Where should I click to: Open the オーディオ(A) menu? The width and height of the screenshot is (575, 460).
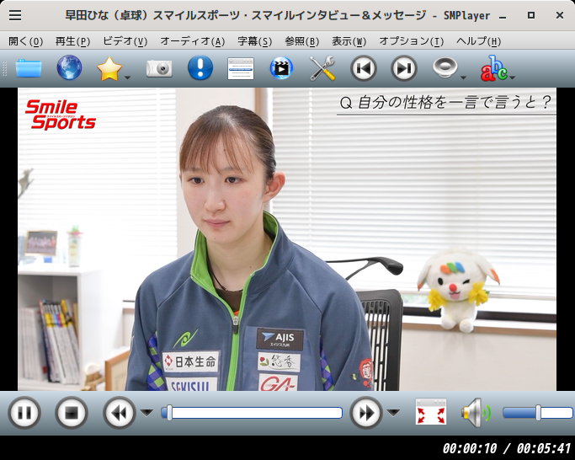click(x=193, y=41)
